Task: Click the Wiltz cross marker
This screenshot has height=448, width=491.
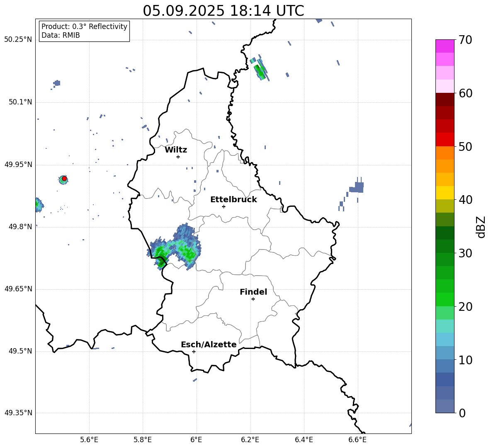Action: [x=178, y=157]
